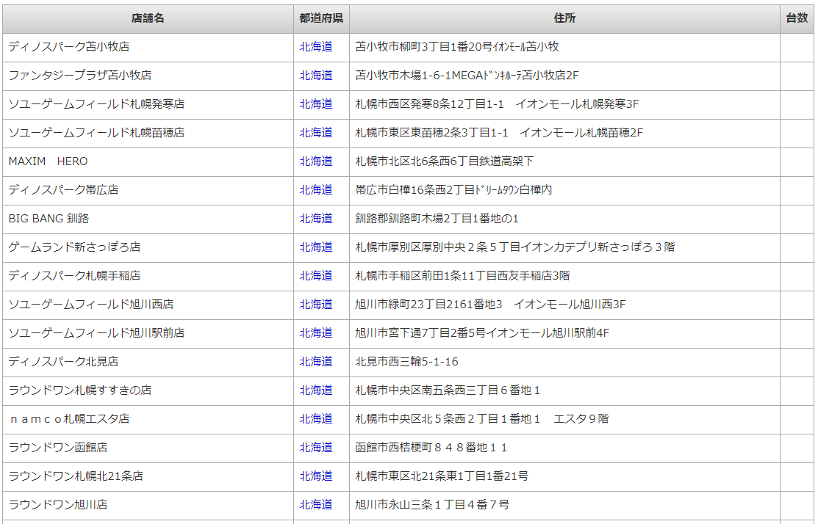Select the 北海道 link for ゲームランド新さっぽろ店
The image size is (818, 524).
(x=315, y=247)
